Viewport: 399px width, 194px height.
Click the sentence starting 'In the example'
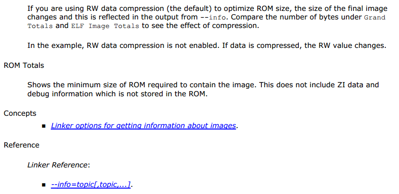(x=207, y=46)
